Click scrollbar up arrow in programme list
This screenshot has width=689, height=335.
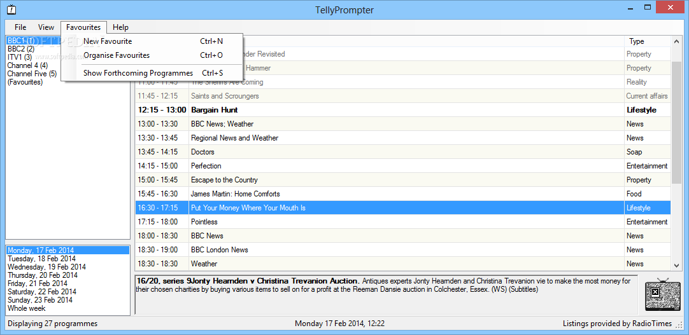[676, 41]
